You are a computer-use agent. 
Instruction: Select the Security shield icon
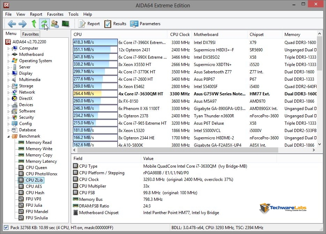[15, 117]
